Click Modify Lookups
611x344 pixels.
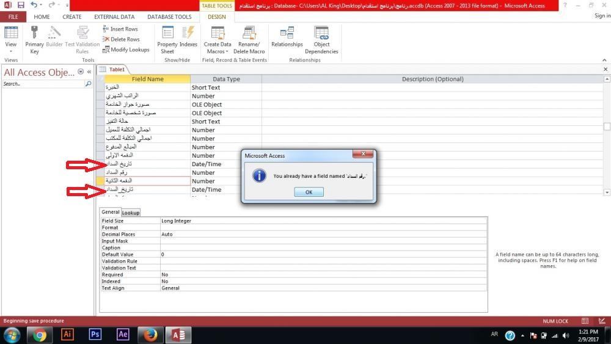pos(126,49)
